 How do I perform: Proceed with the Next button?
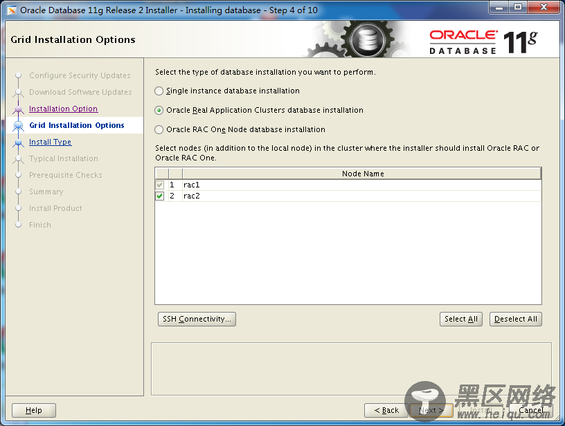[x=431, y=410]
